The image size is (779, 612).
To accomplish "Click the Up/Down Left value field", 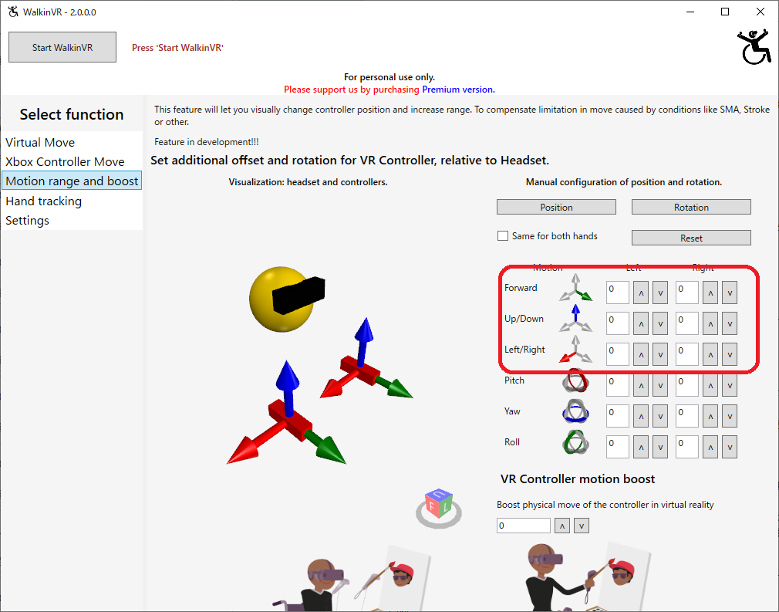I will point(618,323).
